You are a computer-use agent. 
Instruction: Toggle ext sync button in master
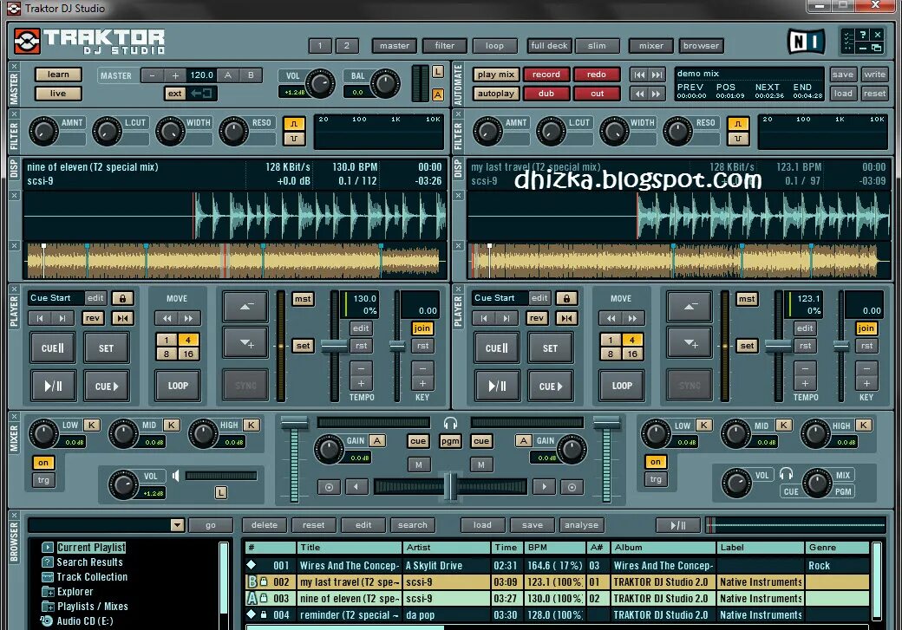(174, 93)
